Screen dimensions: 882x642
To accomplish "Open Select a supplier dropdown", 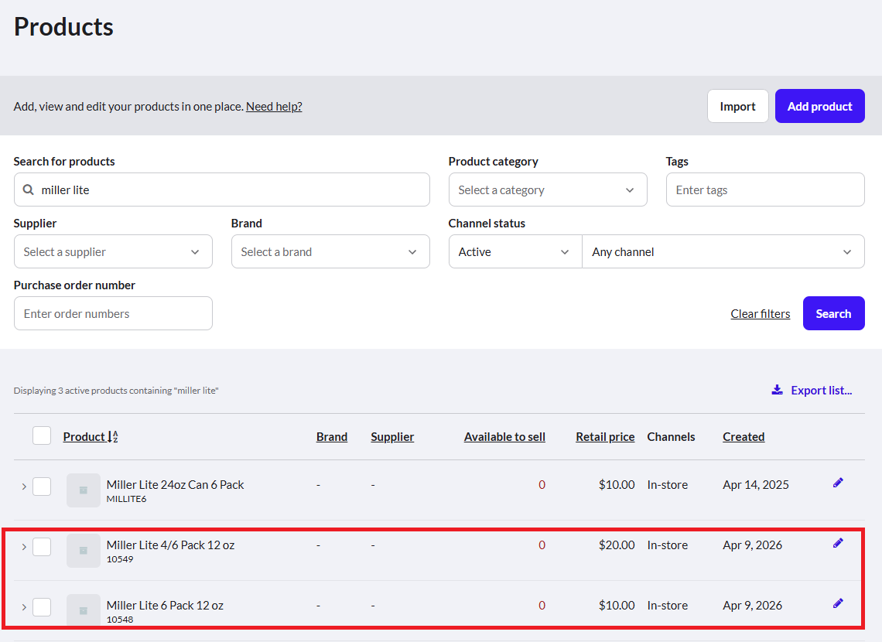I will pos(113,252).
